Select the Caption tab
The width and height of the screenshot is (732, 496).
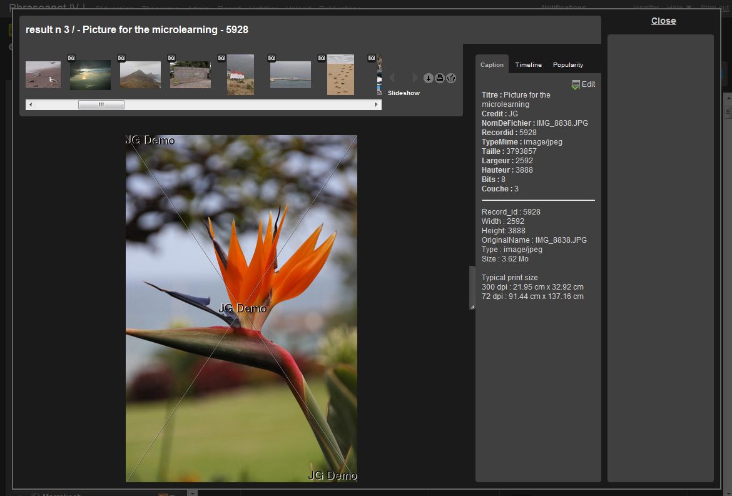[492, 65]
